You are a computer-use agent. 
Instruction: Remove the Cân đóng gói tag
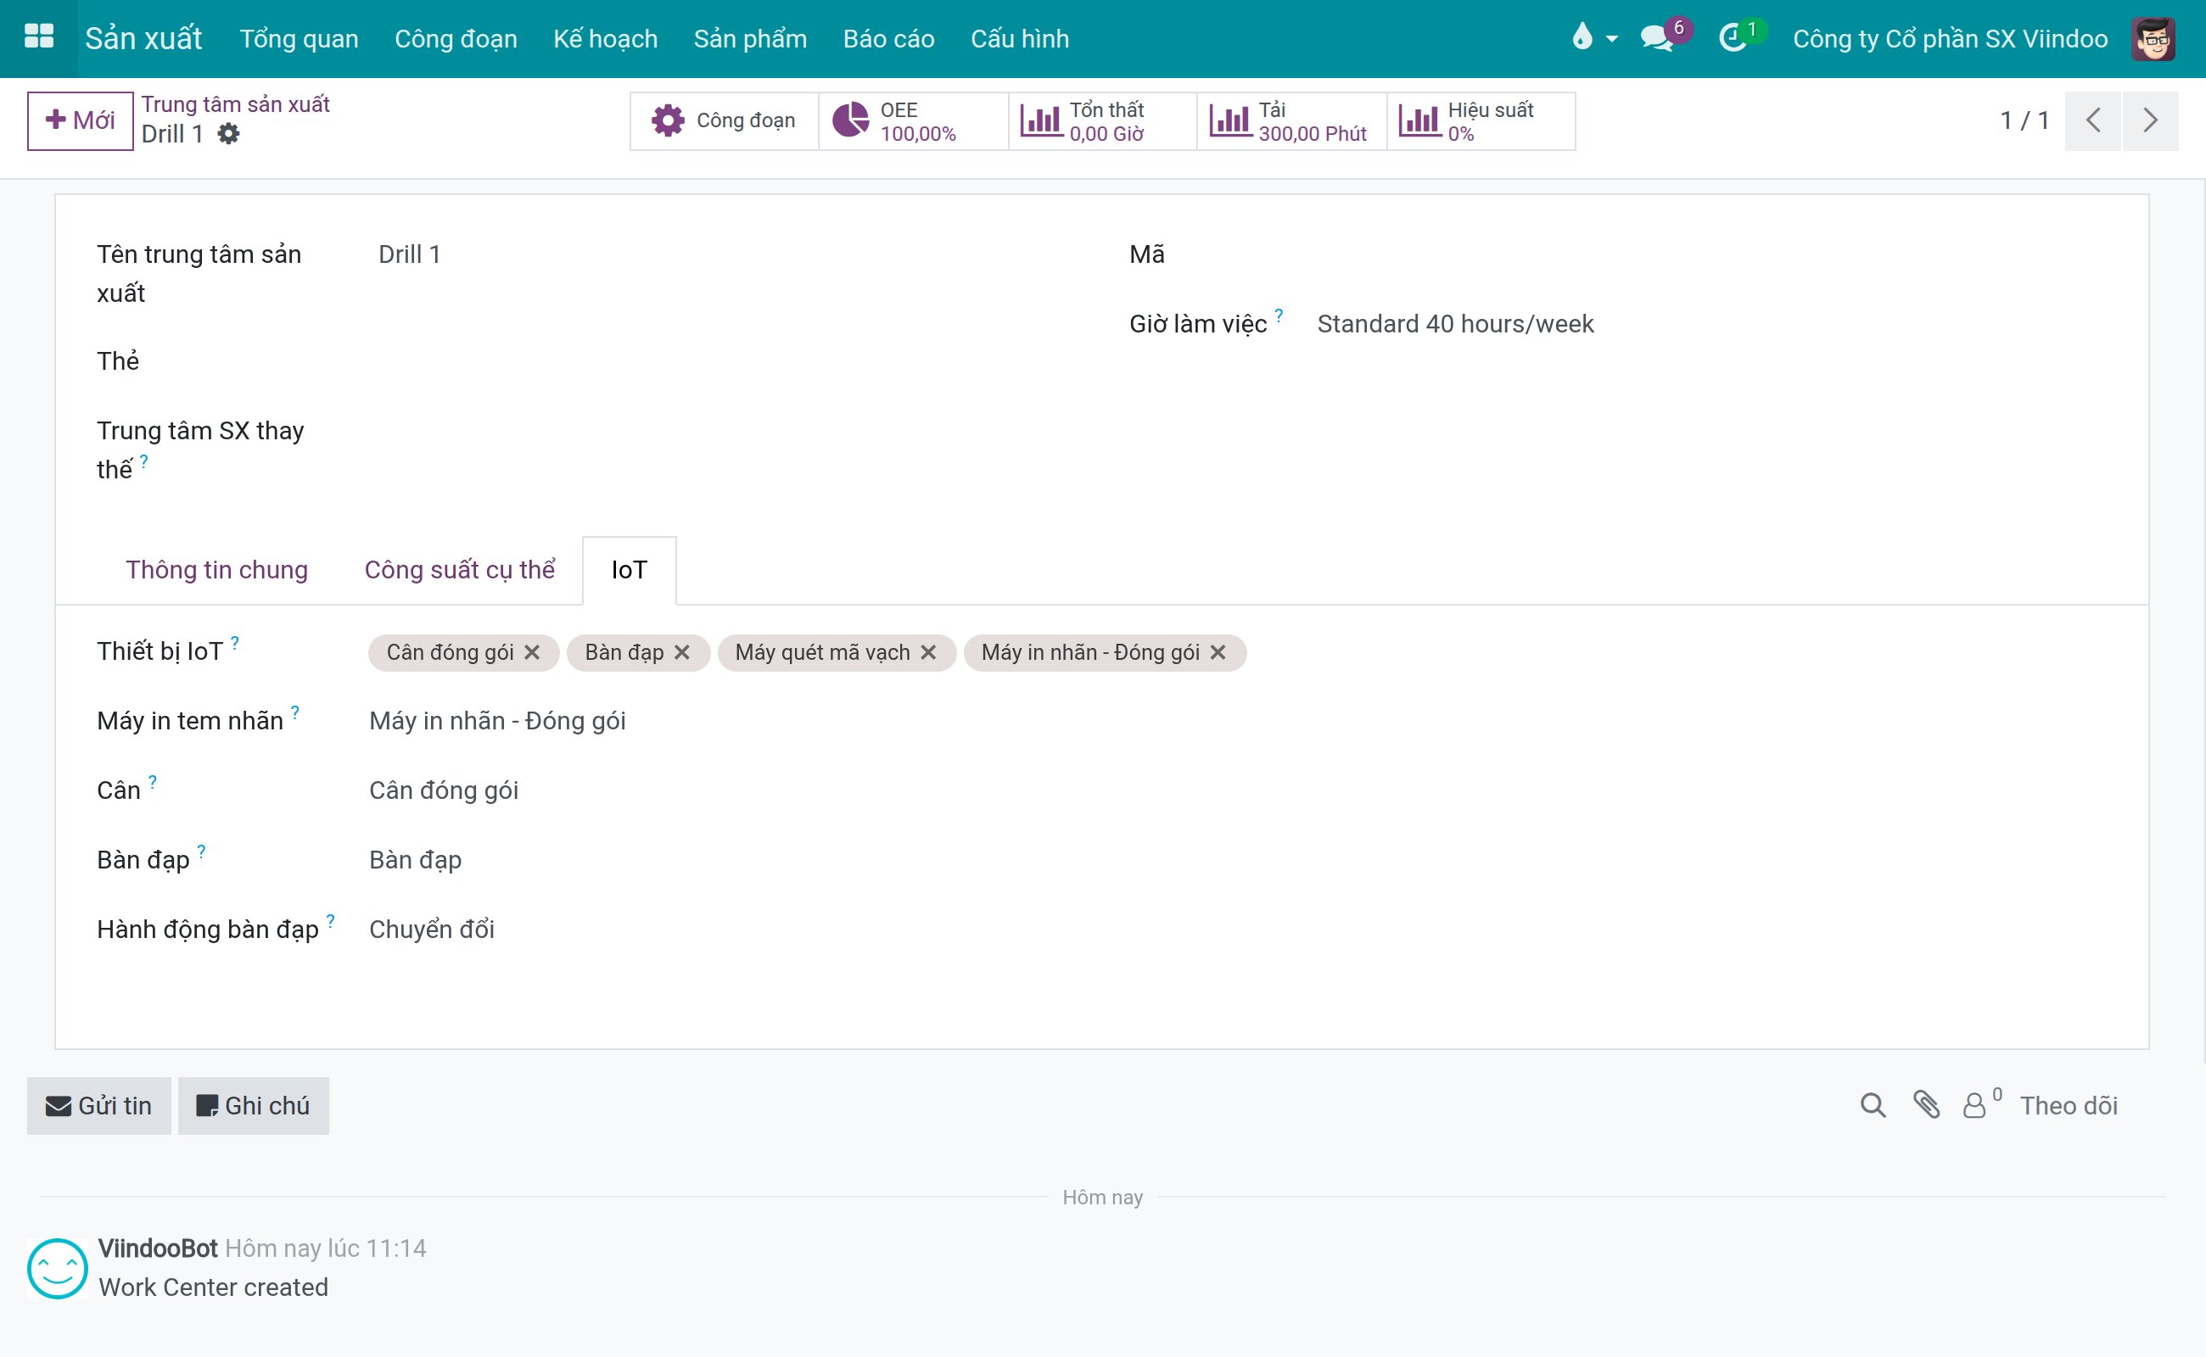[533, 652]
